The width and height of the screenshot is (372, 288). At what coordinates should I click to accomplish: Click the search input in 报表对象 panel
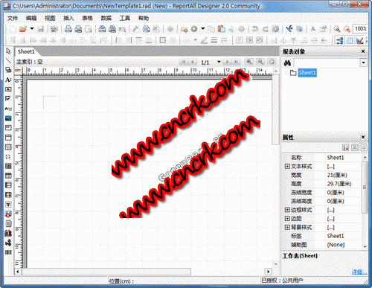click(327, 63)
